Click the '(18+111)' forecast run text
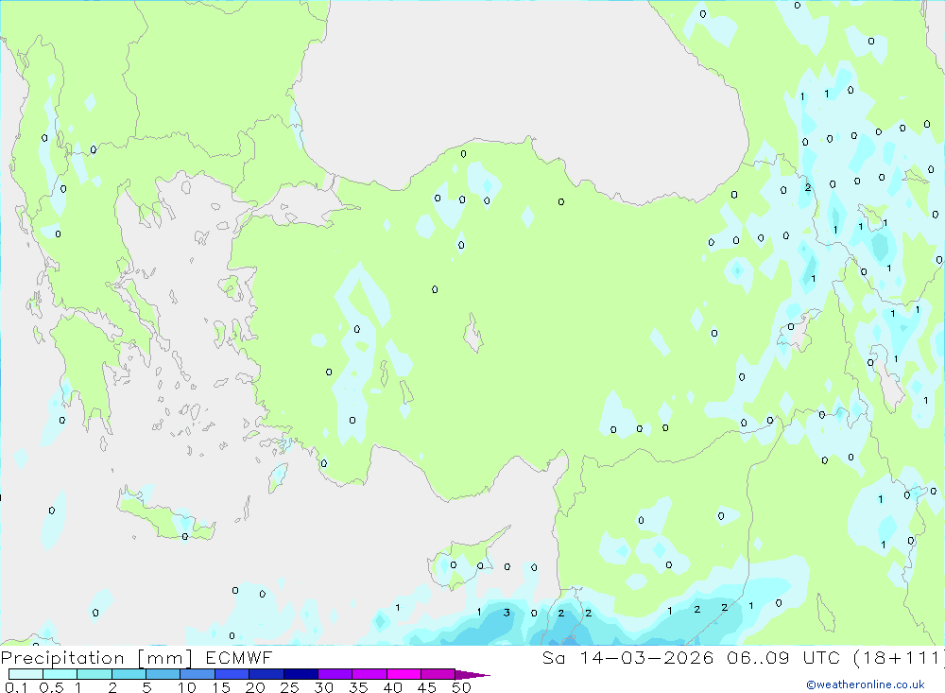 coord(899,658)
